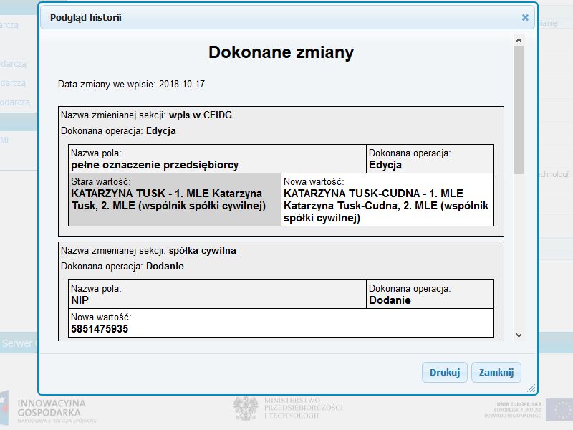Viewport: 573px width, 430px height.
Task: Close the Podgląd historii dialog with X
Action: pyautogui.click(x=525, y=17)
